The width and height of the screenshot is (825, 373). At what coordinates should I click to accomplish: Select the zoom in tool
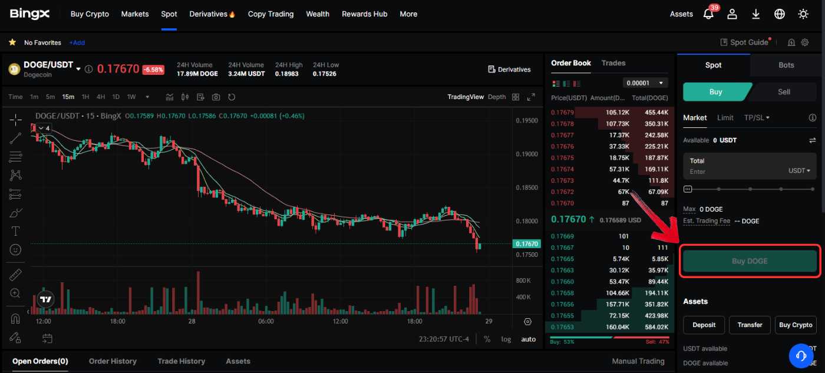(x=16, y=293)
